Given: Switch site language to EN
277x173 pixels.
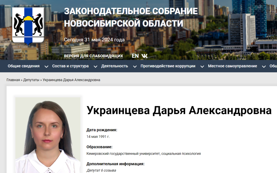Looking at the screenshot, I should click(135, 56).
